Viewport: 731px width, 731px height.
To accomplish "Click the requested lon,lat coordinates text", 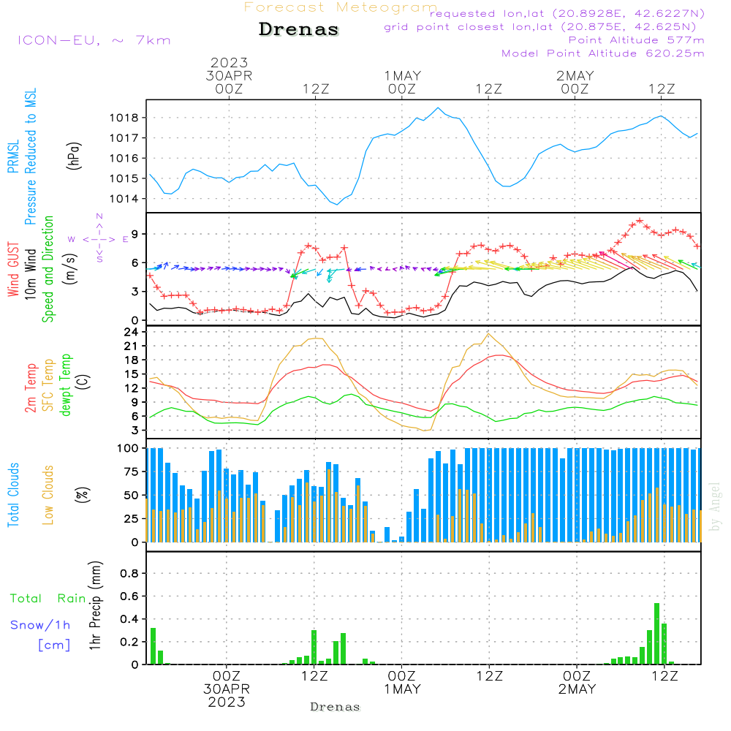I will tap(567, 14).
